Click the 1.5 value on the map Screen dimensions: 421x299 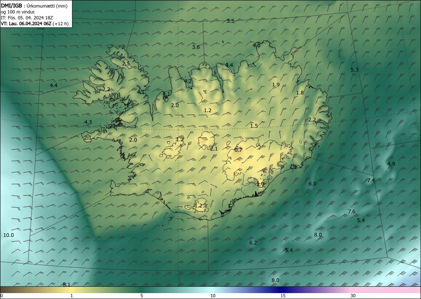click(x=254, y=126)
